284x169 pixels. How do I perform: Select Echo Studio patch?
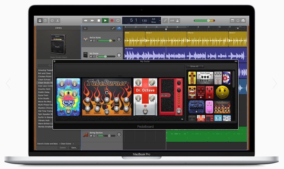click(x=43, y=98)
